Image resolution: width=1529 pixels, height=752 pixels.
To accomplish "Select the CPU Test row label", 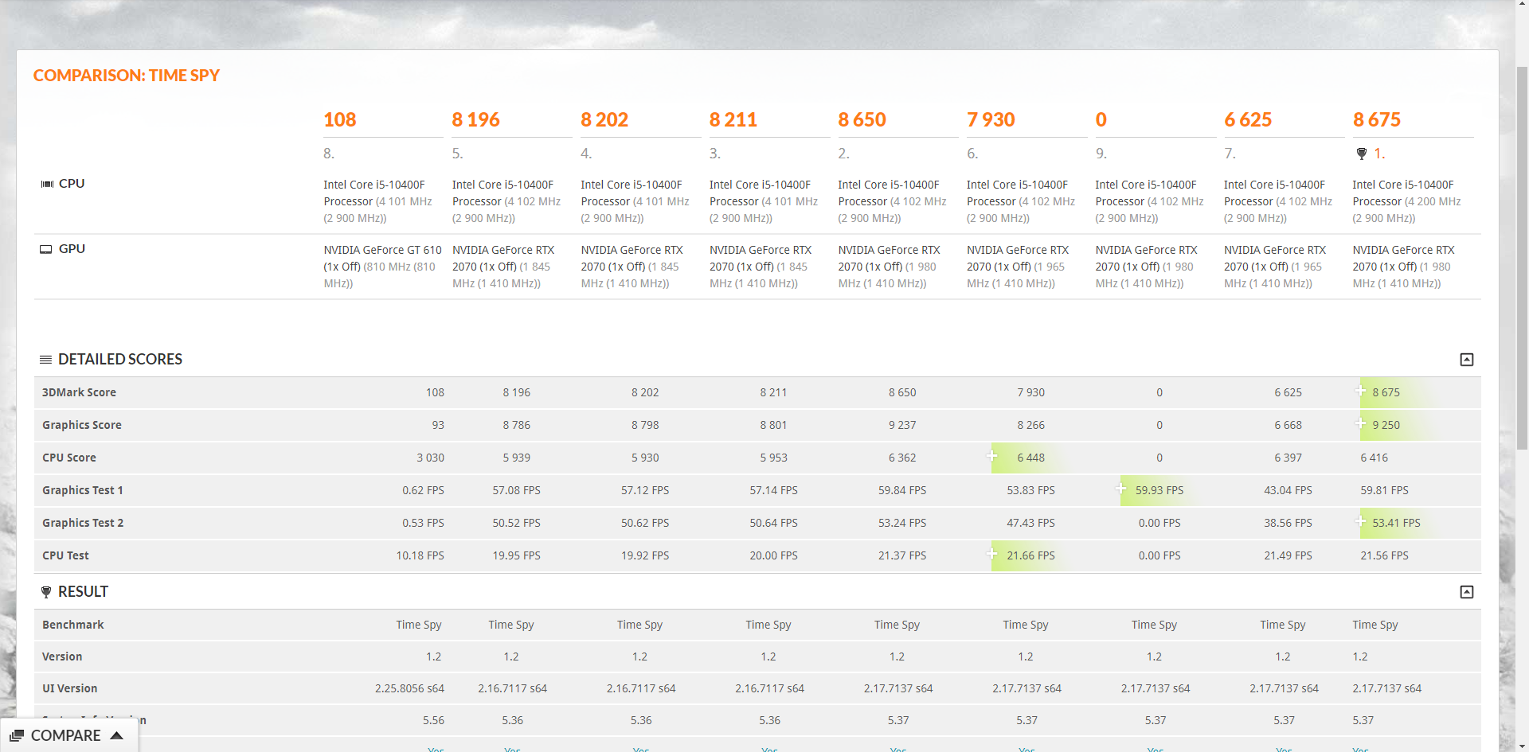I will [x=65, y=555].
